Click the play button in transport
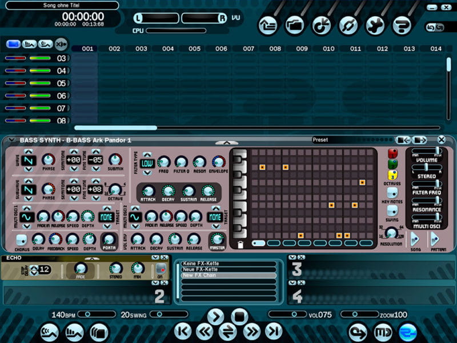Image resolution: width=457 pixels, height=343 pixels. (x=216, y=316)
